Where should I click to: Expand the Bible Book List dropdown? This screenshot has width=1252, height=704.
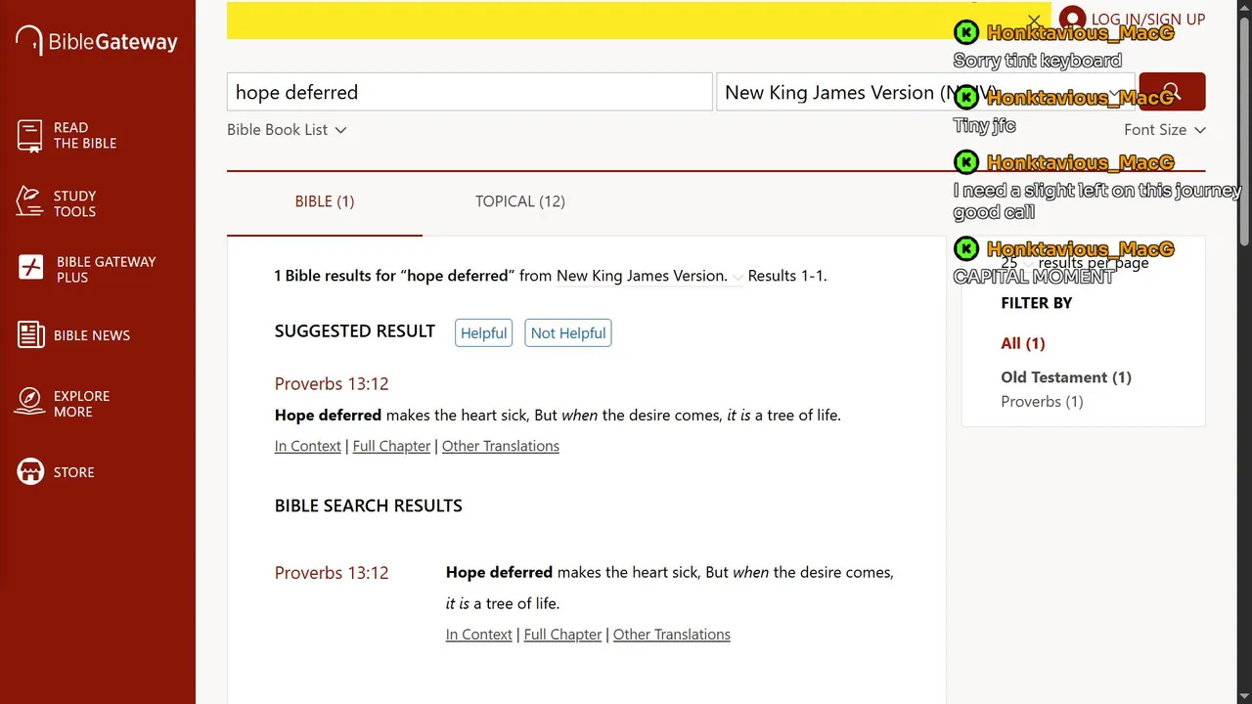pyautogui.click(x=287, y=129)
